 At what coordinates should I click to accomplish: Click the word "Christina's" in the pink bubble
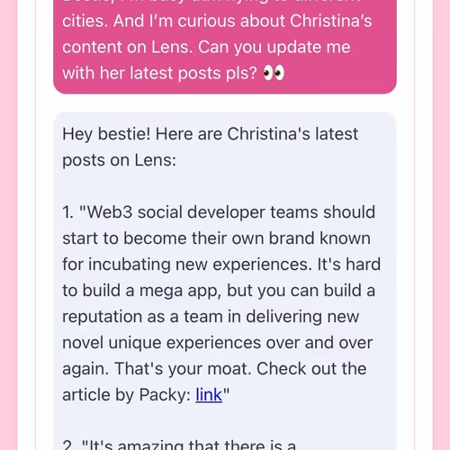[x=330, y=21]
